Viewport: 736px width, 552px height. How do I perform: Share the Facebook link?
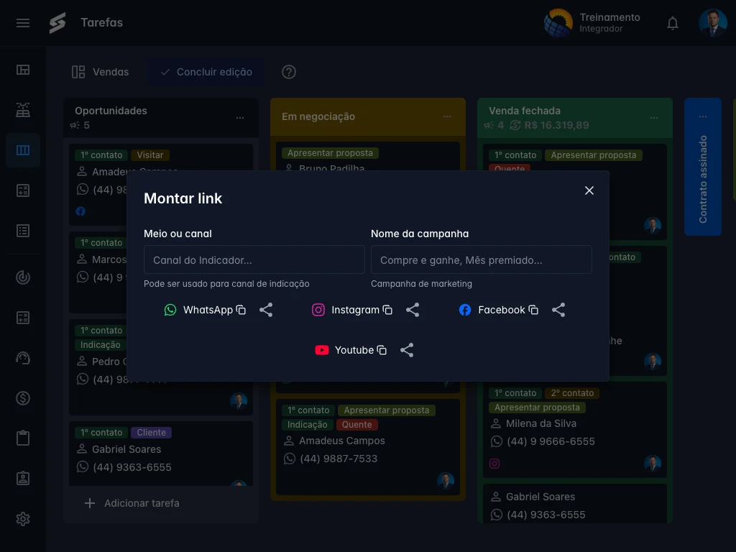point(558,310)
